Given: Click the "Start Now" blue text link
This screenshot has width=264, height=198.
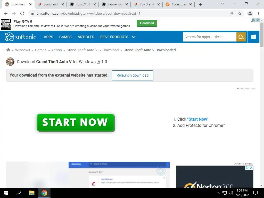Looking at the screenshot, I should coord(198,119).
